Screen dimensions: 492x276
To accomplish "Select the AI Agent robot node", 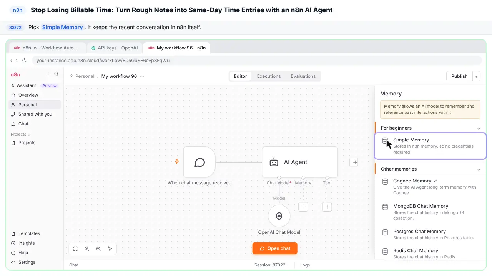I will point(300,162).
